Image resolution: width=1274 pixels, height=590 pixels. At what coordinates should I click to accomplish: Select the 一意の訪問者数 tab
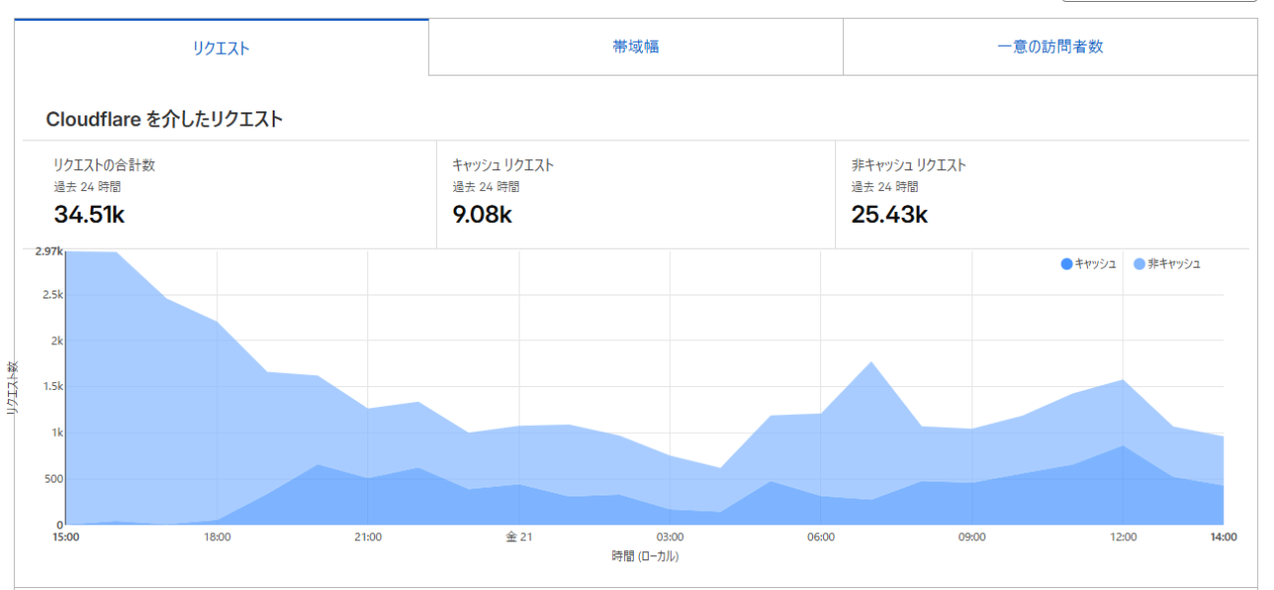pos(1050,47)
